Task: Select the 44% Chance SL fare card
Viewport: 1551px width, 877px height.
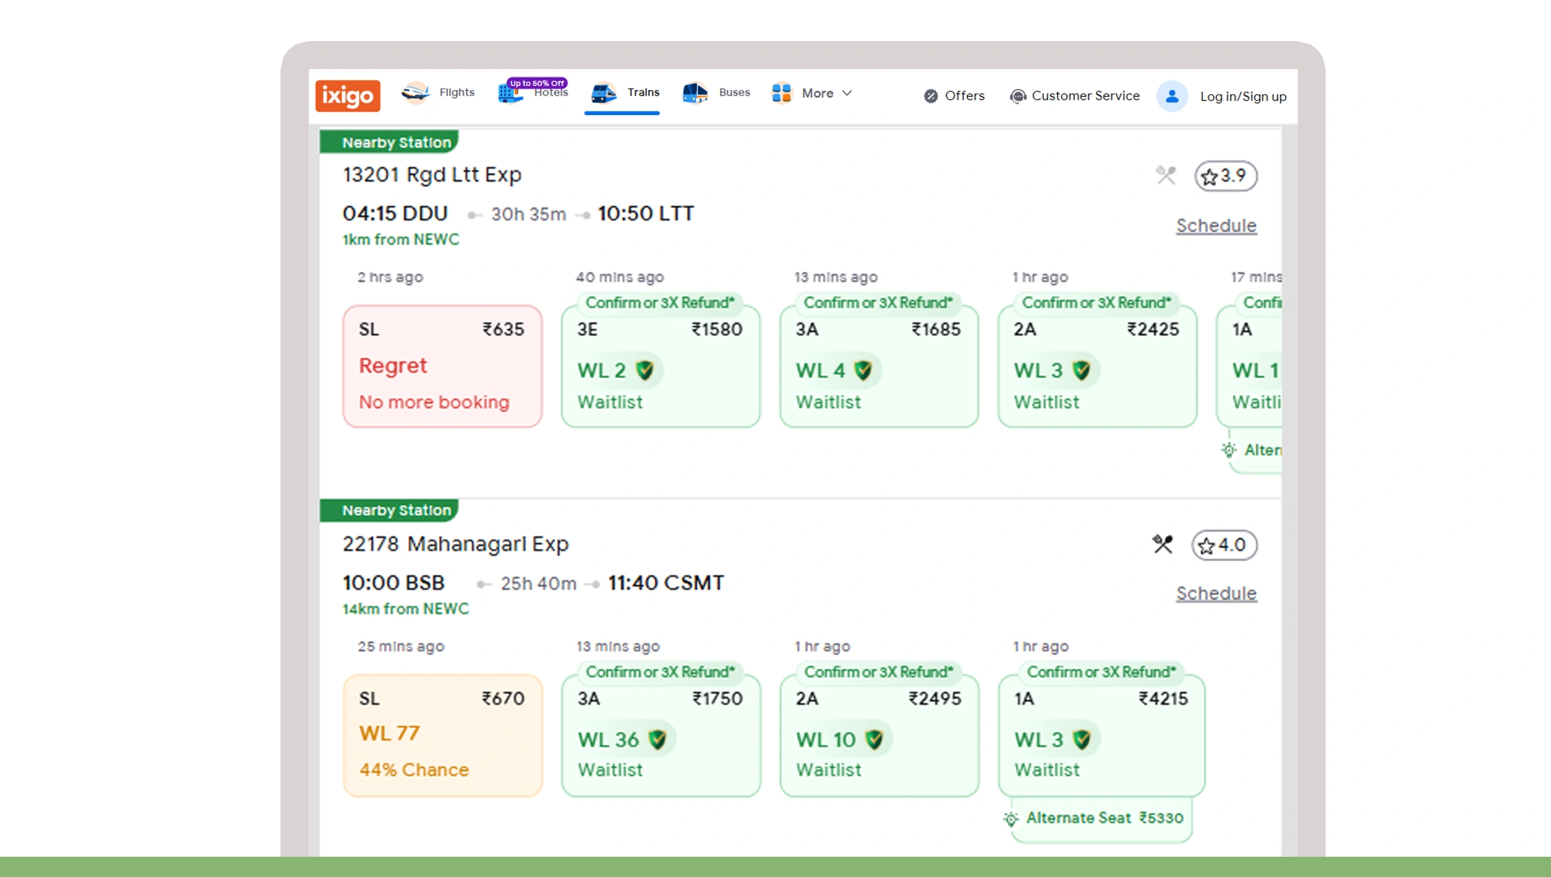Action: pyautogui.click(x=442, y=734)
